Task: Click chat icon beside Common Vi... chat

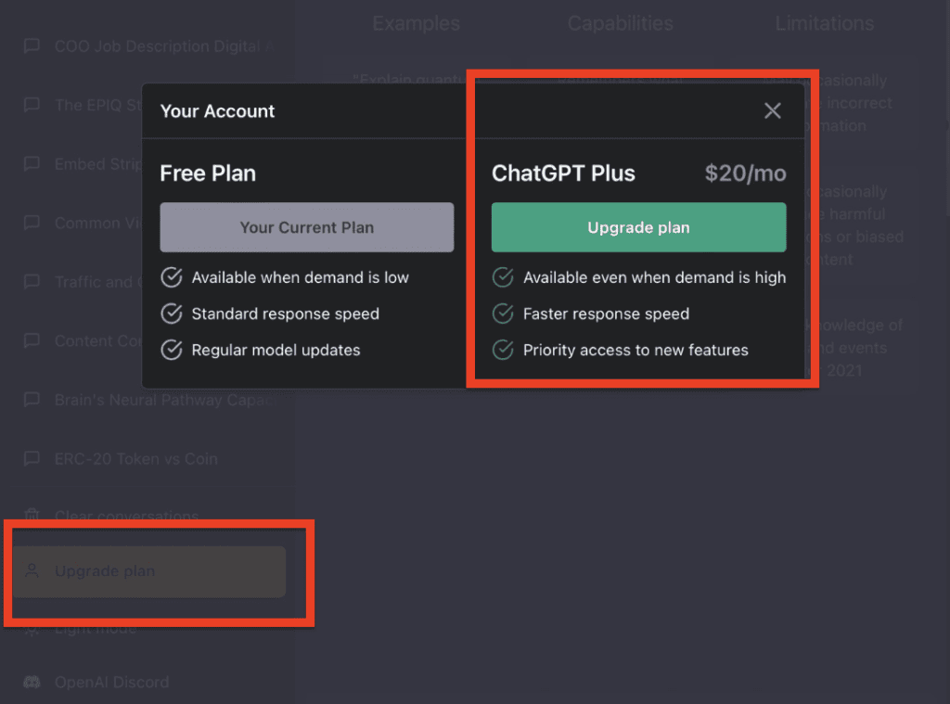Action: tap(32, 223)
